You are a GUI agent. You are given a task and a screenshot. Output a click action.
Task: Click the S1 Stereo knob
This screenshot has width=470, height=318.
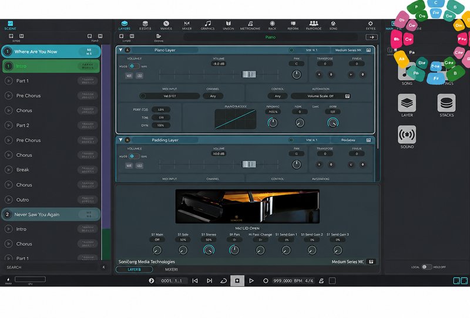[209, 250]
